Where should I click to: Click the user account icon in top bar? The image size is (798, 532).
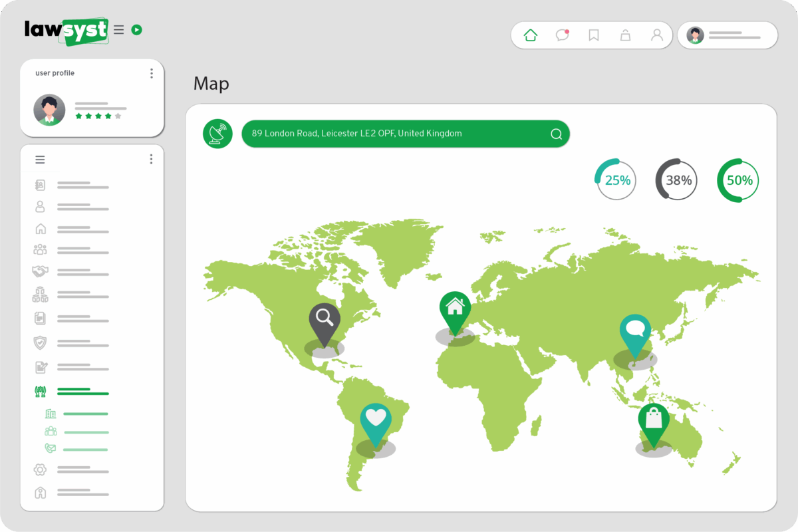click(657, 35)
